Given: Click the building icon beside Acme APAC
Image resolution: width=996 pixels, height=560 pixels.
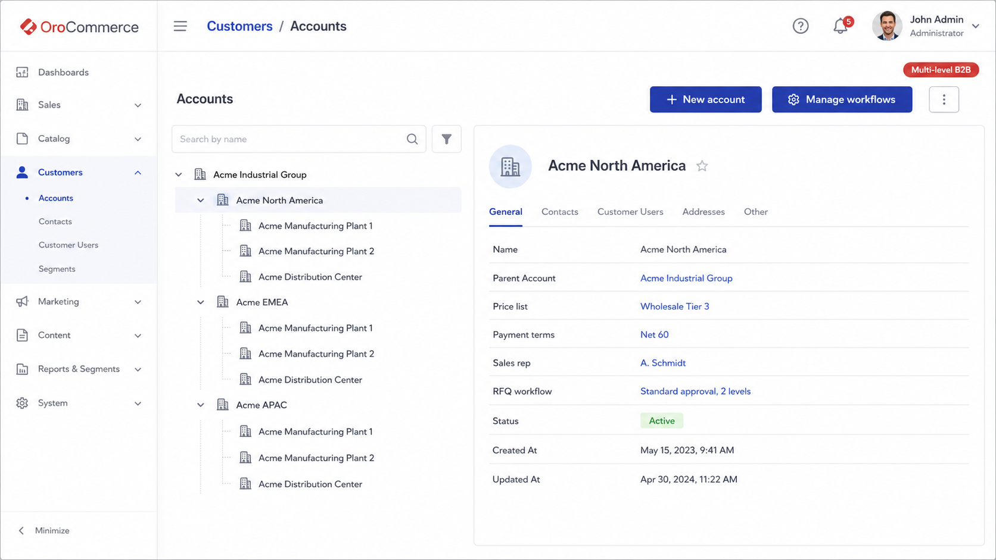Looking at the screenshot, I should coord(223,405).
